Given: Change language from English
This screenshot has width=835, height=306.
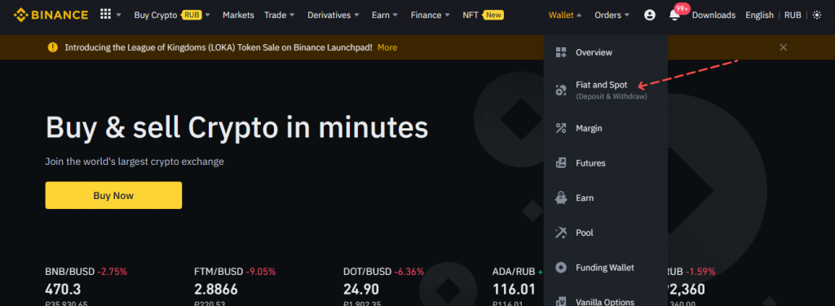Looking at the screenshot, I should pos(759,15).
